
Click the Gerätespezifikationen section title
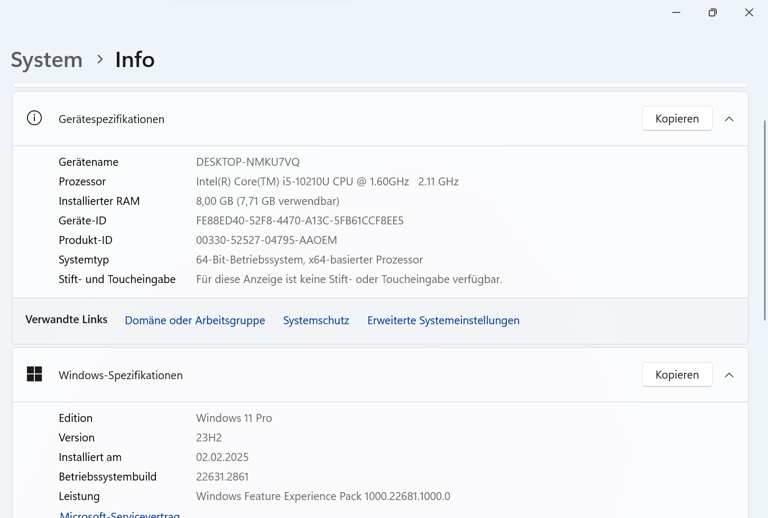click(112, 119)
